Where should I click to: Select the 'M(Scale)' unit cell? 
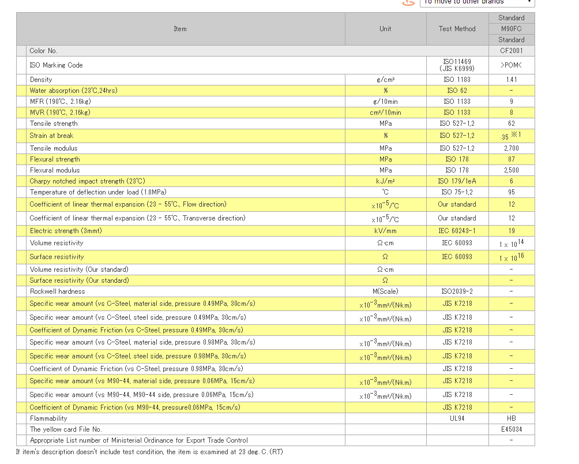click(385, 291)
